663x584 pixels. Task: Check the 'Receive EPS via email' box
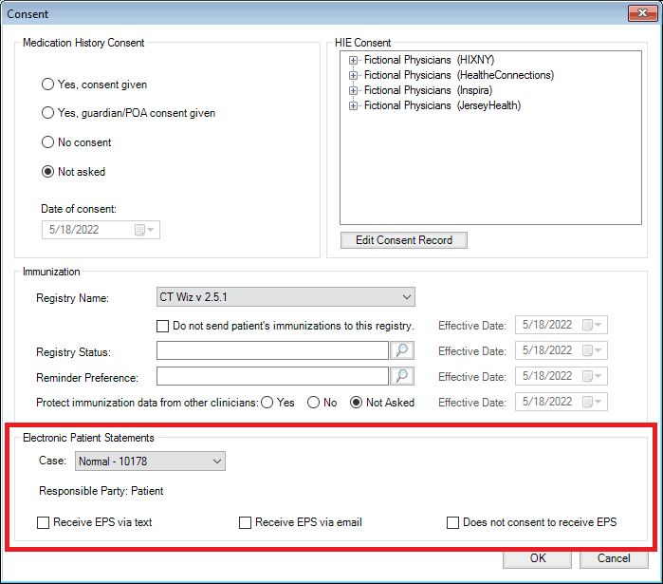(246, 522)
